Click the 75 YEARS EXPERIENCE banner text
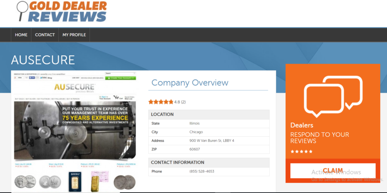This screenshot has width=387, height=193. coord(95,118)
